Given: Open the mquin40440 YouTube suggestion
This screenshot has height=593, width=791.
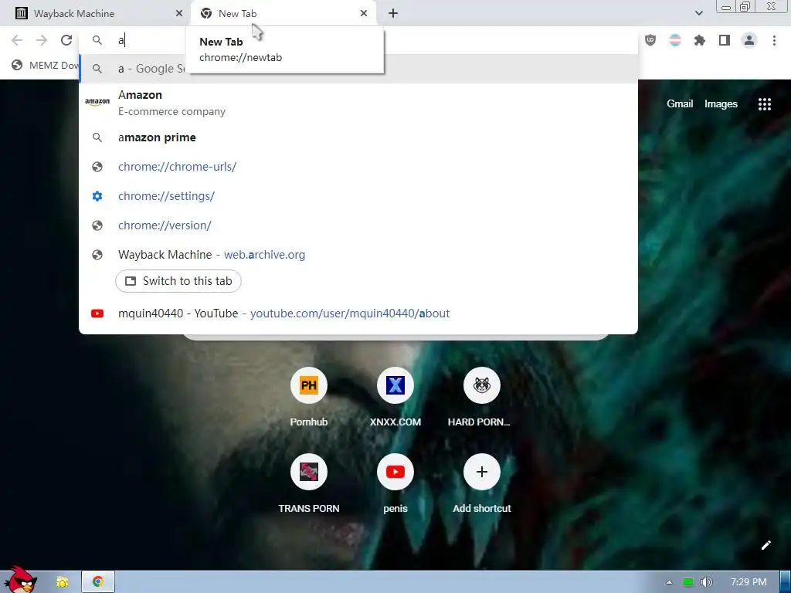Looking at the screenshot, I should pyautogui.click(x=358, y=313).
